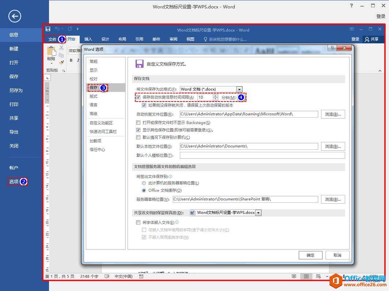Image resolution: width=389 pixels, height=291 pixels.
Task: Switch to the 设计 Design tab
Action: click(105, 39)
